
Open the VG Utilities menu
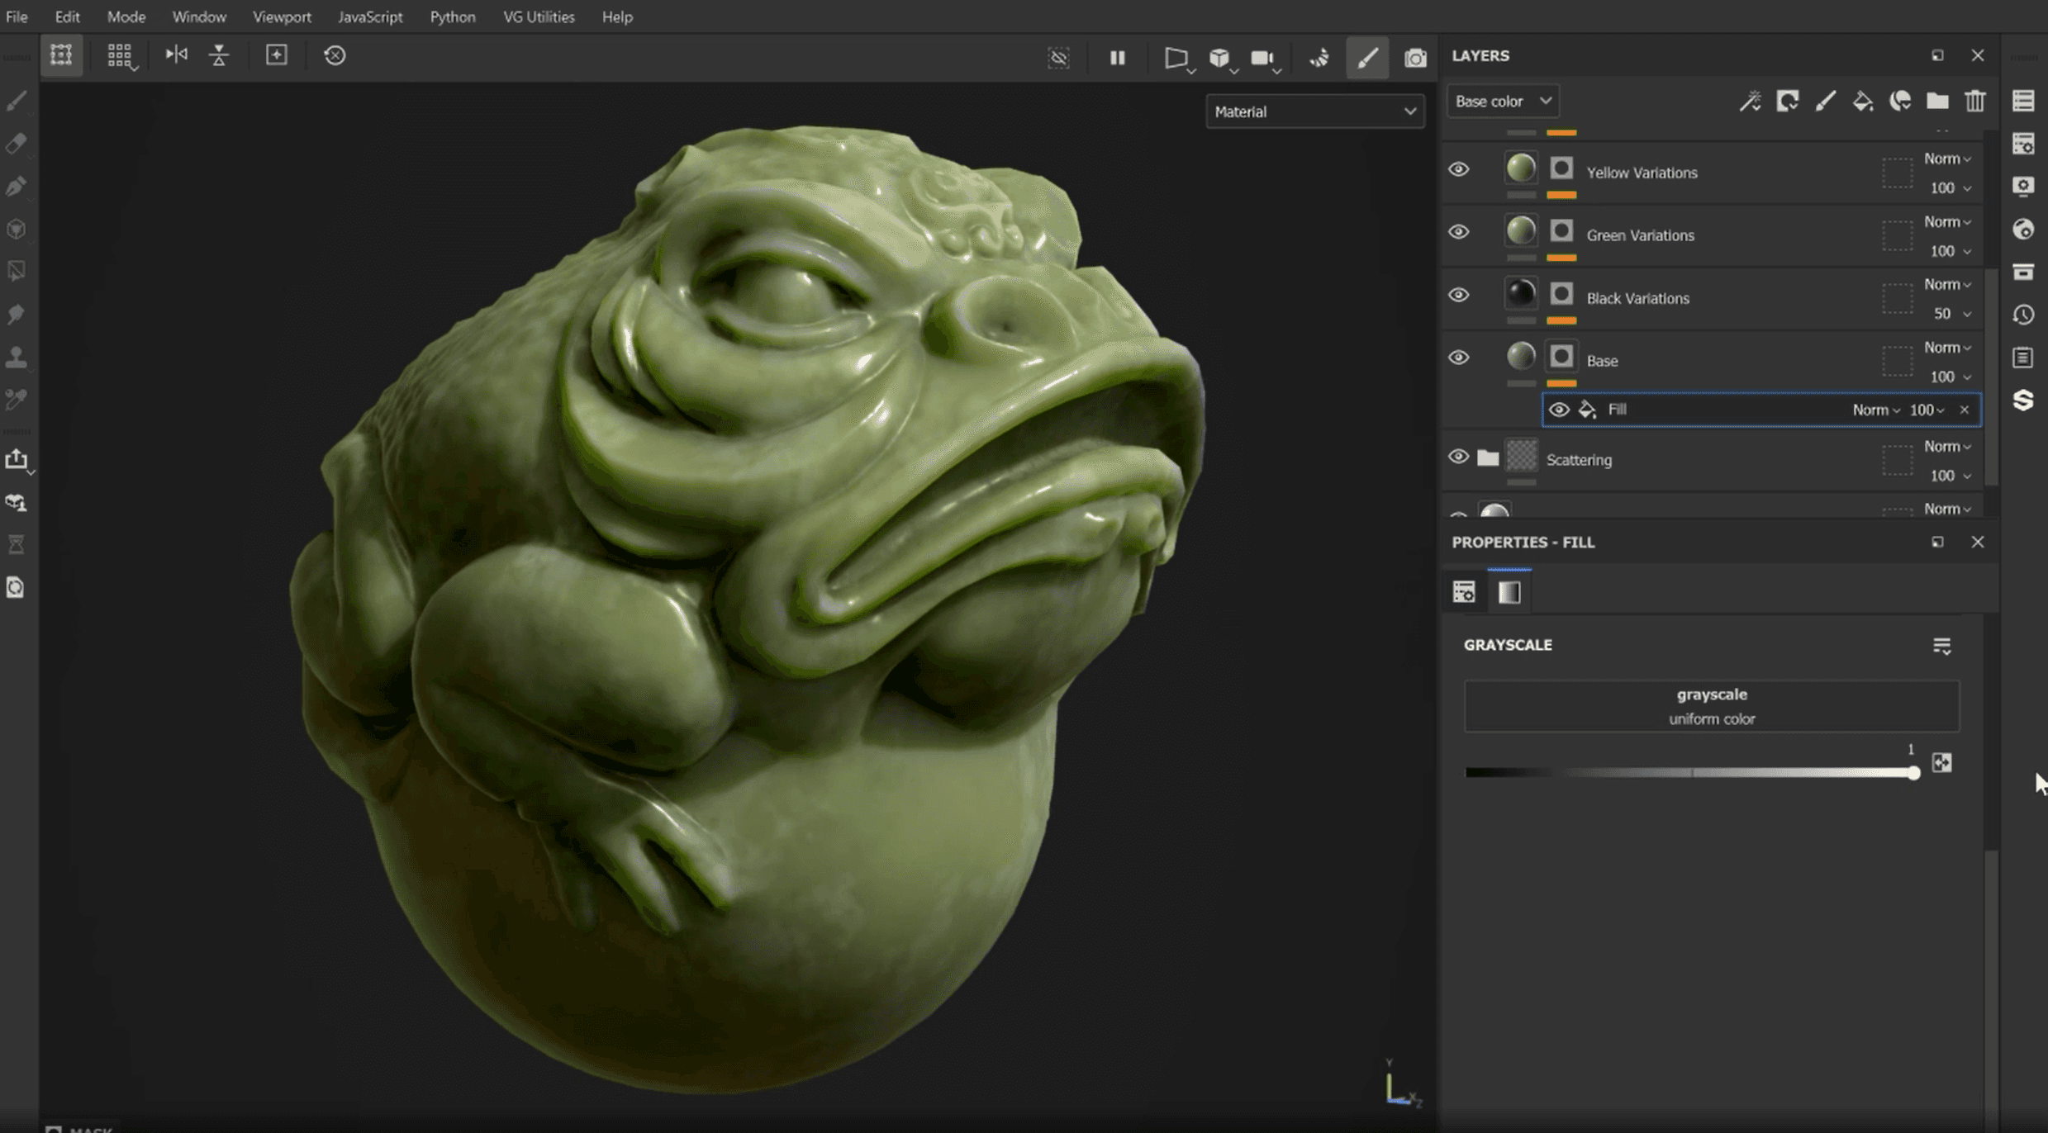point(539,17)
